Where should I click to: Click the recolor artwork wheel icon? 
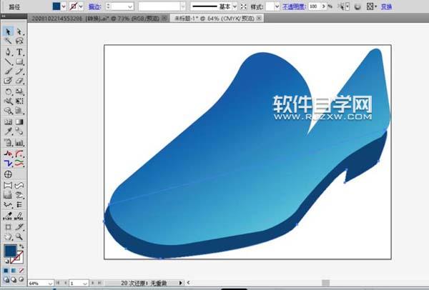coord(357,6)
